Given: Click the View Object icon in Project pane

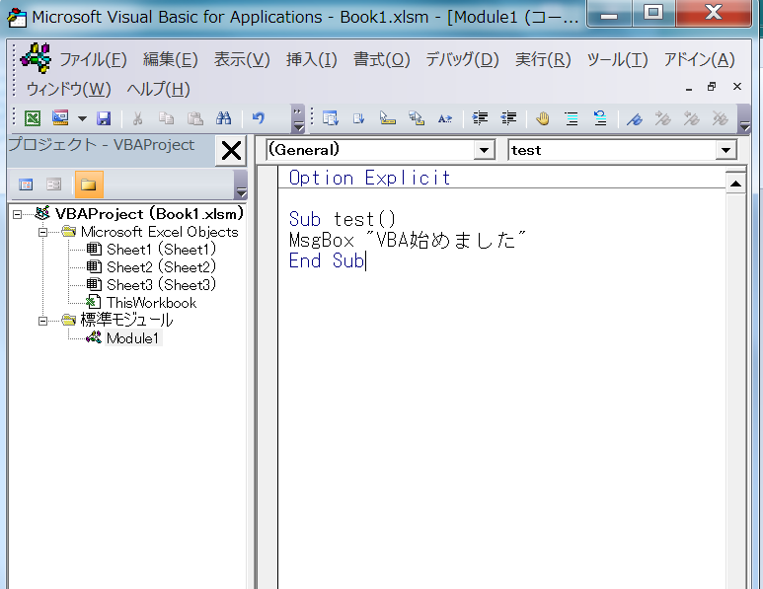Looking at the screenshot, I should [x=53, y=184].
